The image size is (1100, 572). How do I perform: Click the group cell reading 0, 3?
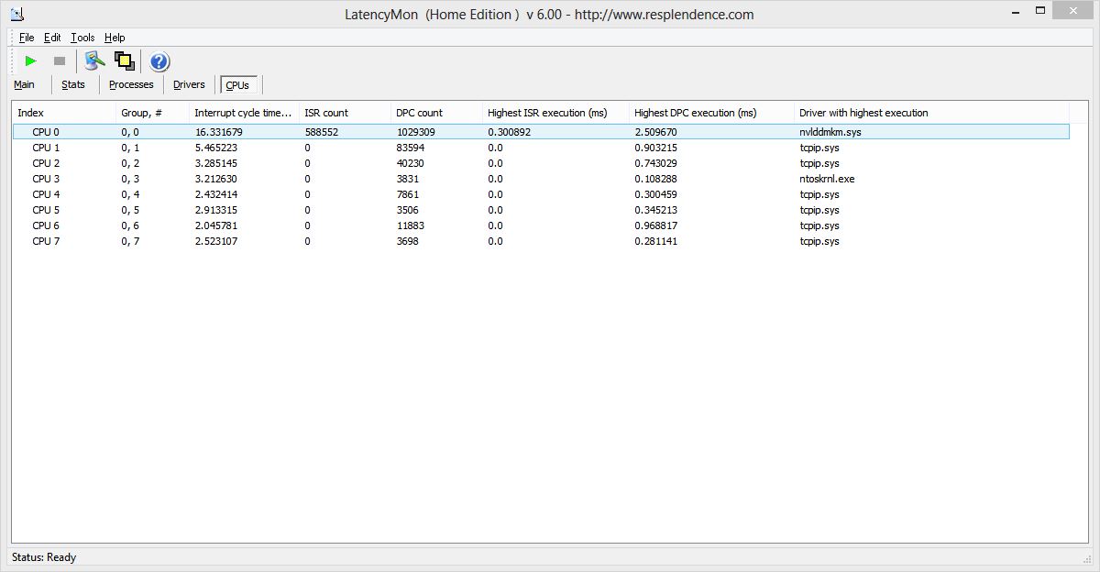tap(130, 179)
